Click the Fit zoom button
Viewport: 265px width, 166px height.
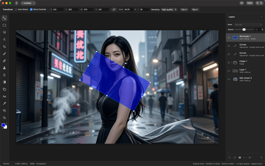[242, 3]
